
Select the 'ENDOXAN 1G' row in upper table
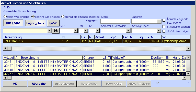pyautogui.click(x=97, y=41)
